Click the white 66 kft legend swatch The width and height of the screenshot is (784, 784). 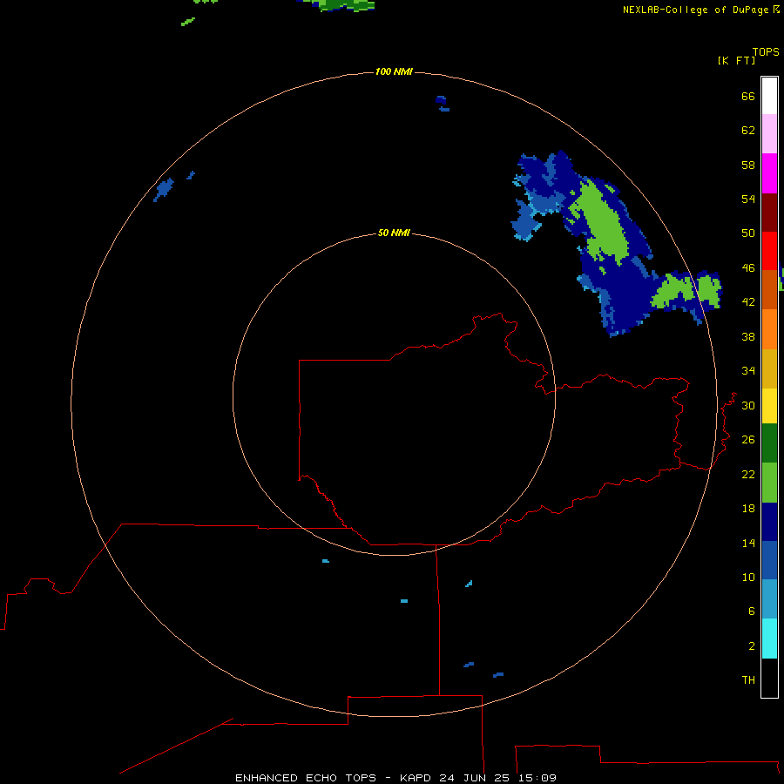pyautogui.click(x=769, y=96)
